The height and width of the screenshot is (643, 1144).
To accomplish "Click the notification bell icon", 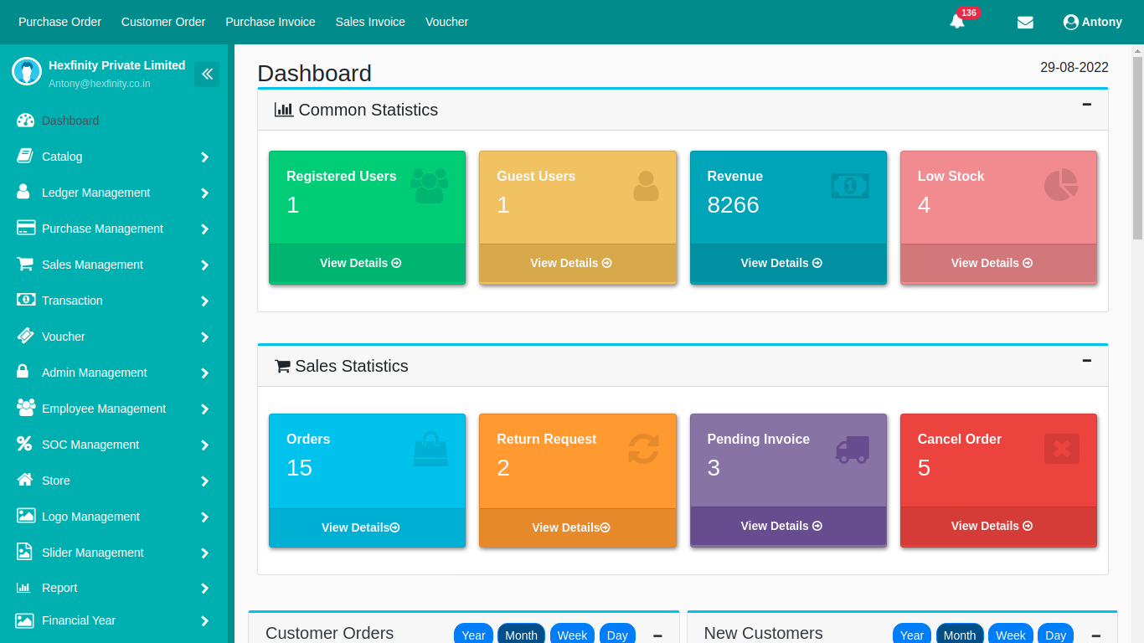I will pos(957,22).
